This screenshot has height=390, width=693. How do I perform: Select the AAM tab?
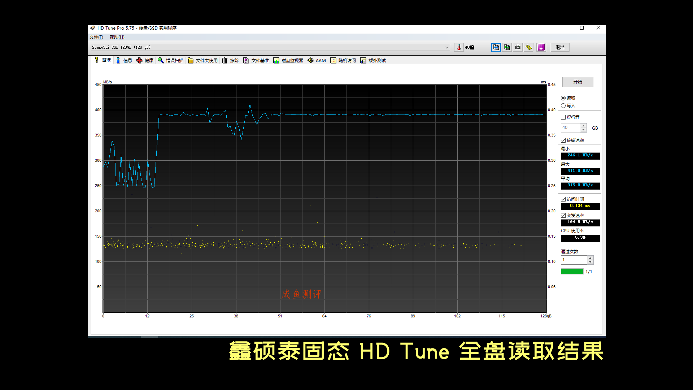click(317, 60)
